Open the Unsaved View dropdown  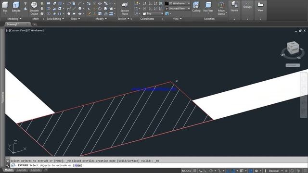pyautogui.click(x=178, y=9)
